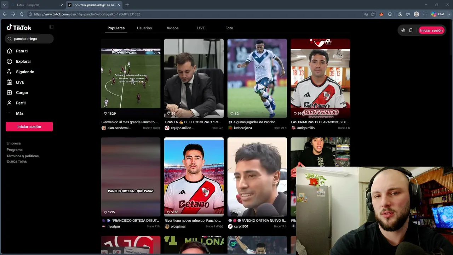This screenshot has width=453, height=255.
Task: Open the Programa footer link
Action: pyautogui.click(x=15, y=150)
